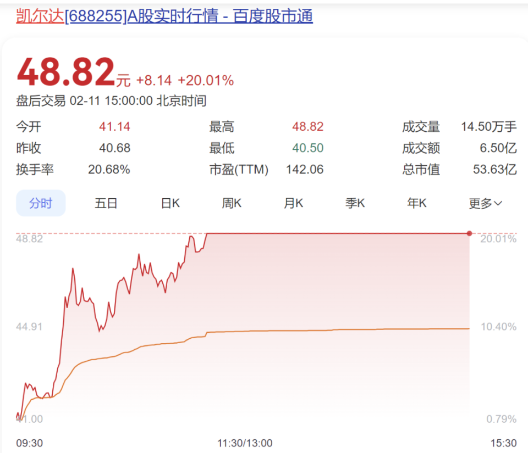Select the 季K tab
This screenshot has width=528, height=453.
[355, 203]
